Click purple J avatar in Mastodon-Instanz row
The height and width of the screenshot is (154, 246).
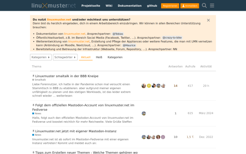(163, 137)
